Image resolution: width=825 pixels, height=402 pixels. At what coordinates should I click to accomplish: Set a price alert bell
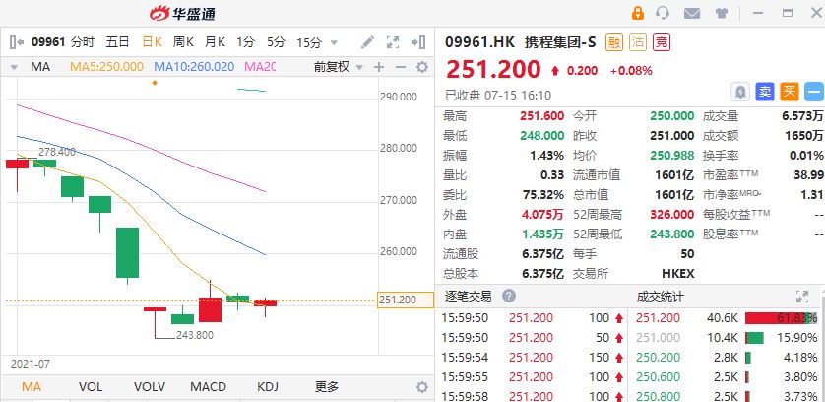pyautogui.click(x=740, y=92)
